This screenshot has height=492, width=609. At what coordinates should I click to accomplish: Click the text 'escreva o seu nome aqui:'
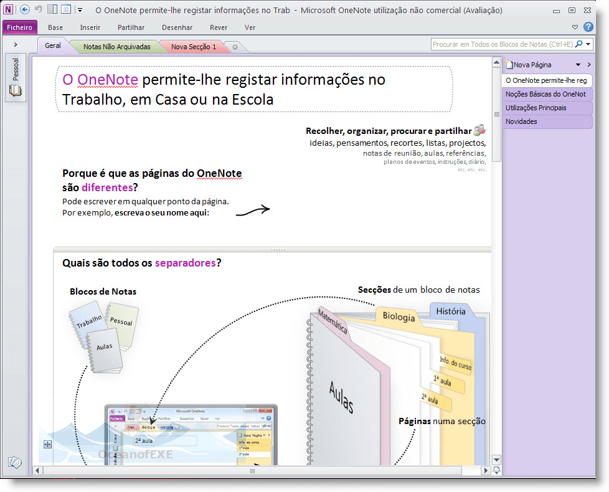(161, 213)
